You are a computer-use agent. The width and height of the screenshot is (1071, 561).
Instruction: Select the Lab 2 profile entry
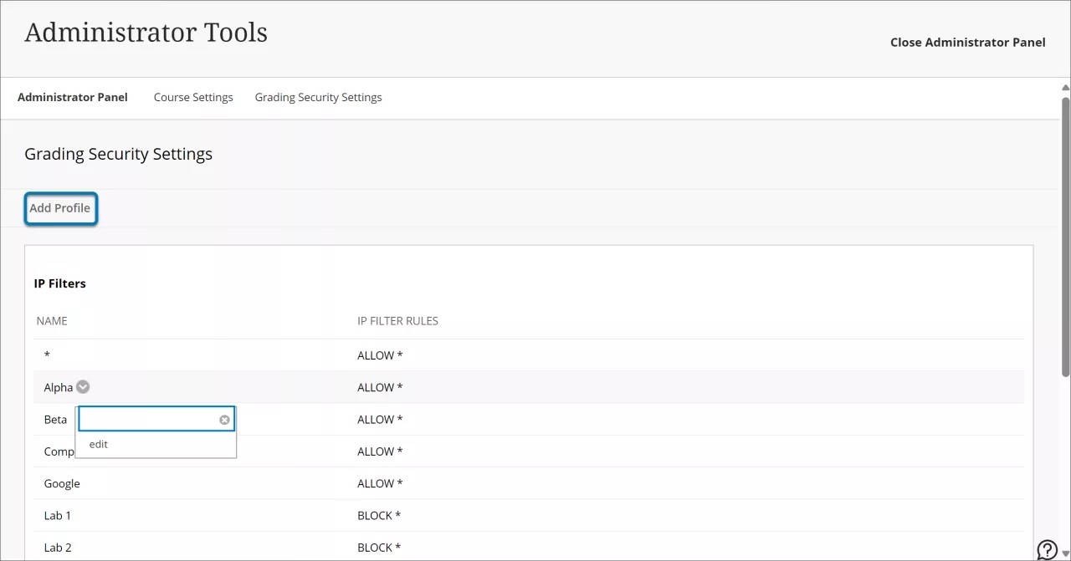(57, 547)
